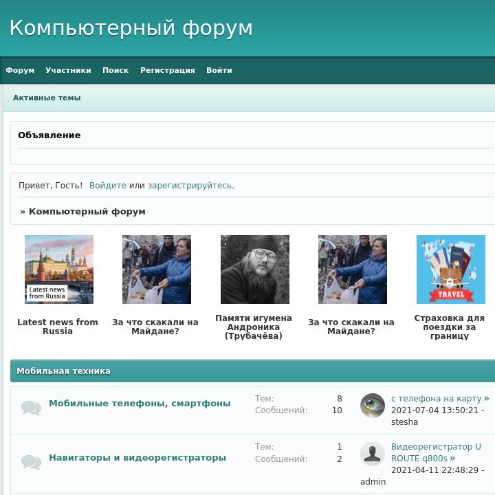Open the Форум menu item

pyautogui.click(x=20, y=70)
